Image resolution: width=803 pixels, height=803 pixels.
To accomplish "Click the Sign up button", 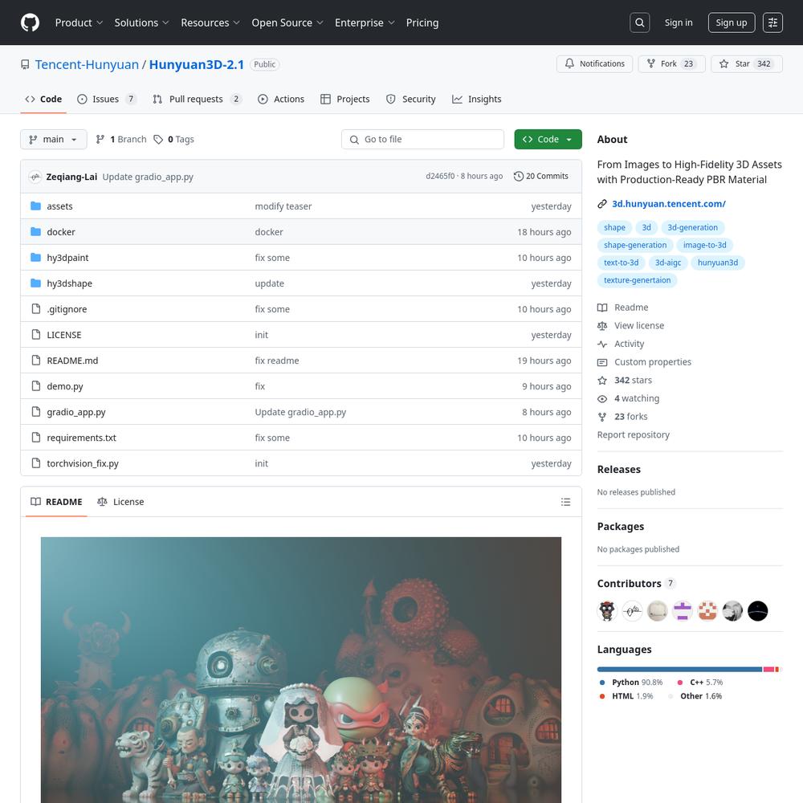I will [x=732, y=22].
